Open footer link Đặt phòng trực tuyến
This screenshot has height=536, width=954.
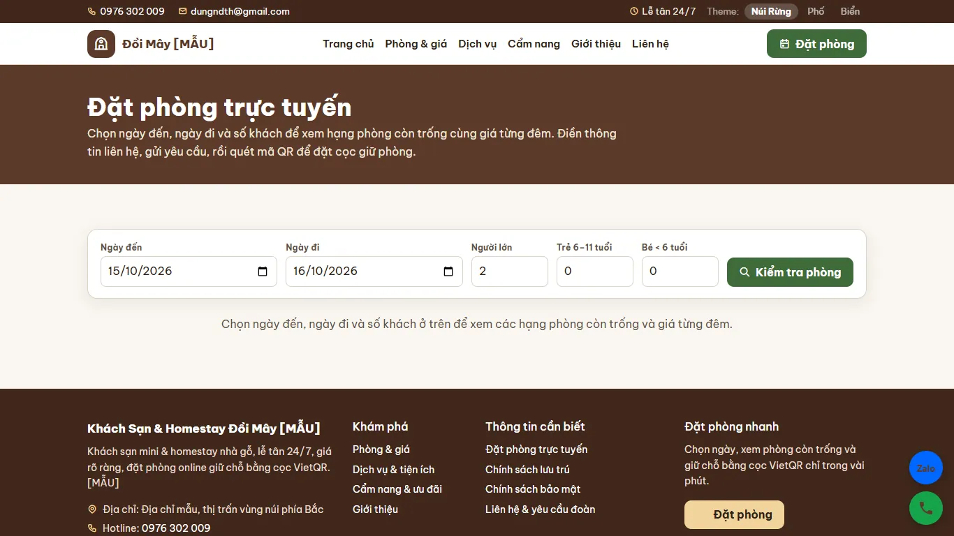click(x=536, y=449)
